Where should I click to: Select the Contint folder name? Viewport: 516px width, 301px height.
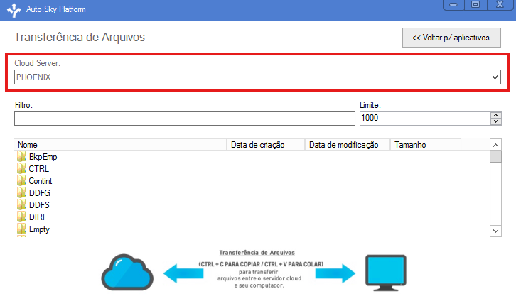[x=41, y=181]
